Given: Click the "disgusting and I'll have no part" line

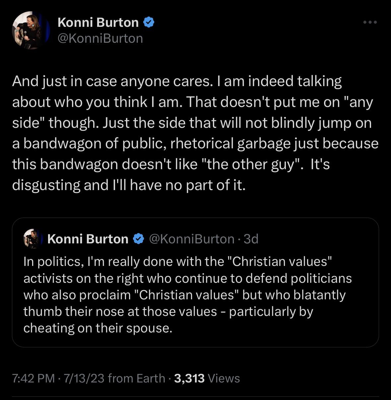Looking at the screenshot, I should [x=129, y=185].
